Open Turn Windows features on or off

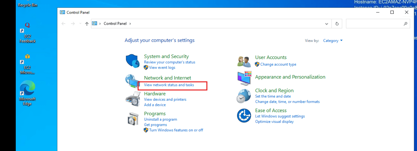coord(176,130)
